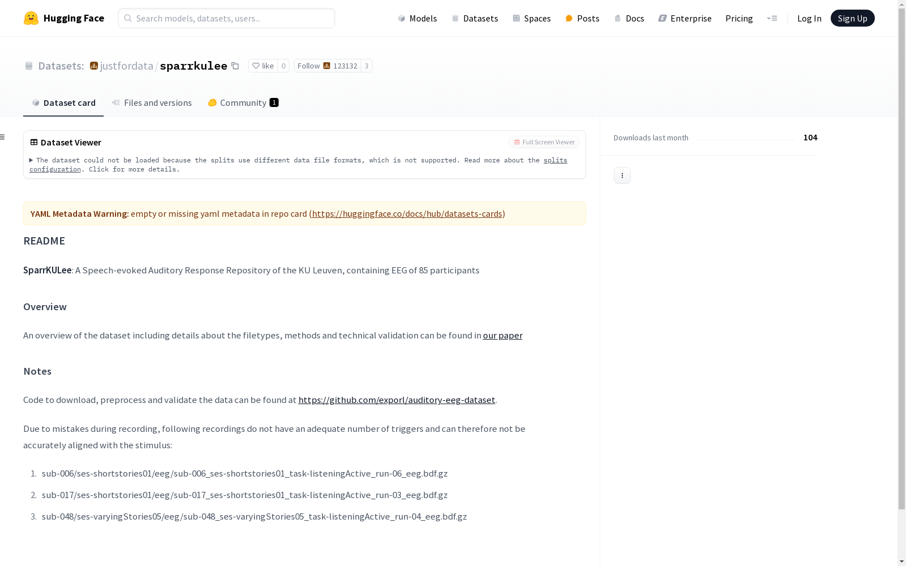Viewport: 906px width, 566px height.
Task: Open Docs
Action: [629, 18]
